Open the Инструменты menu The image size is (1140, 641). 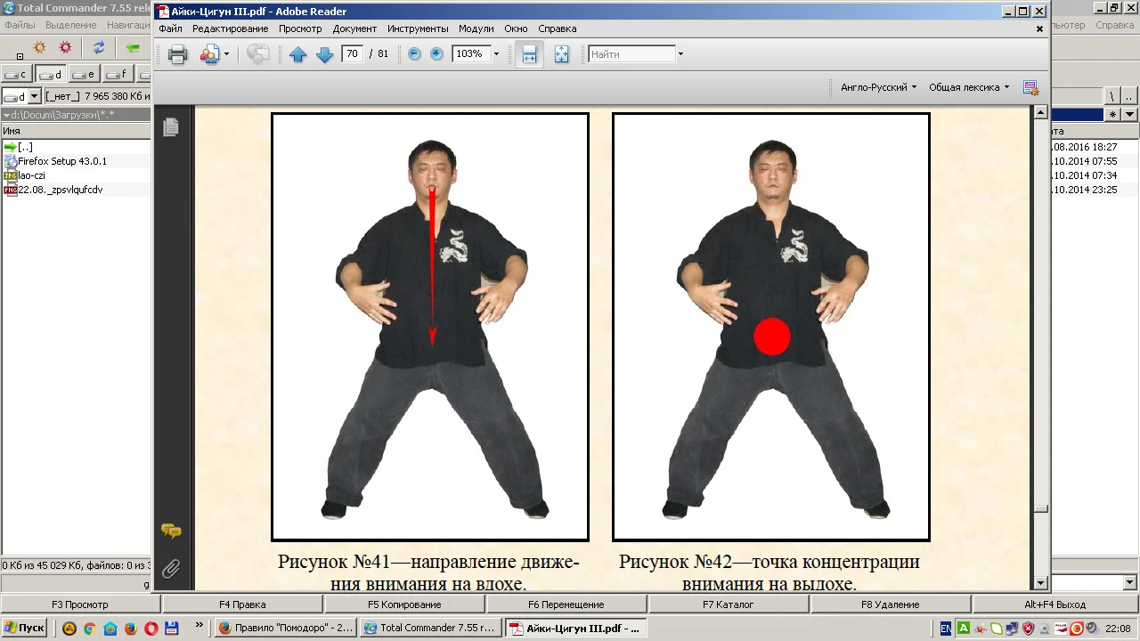click(419, 28)
